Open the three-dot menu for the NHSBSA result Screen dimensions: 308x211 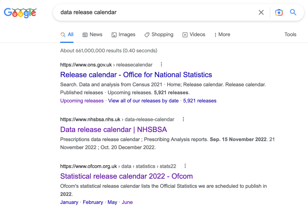(183, 119)
